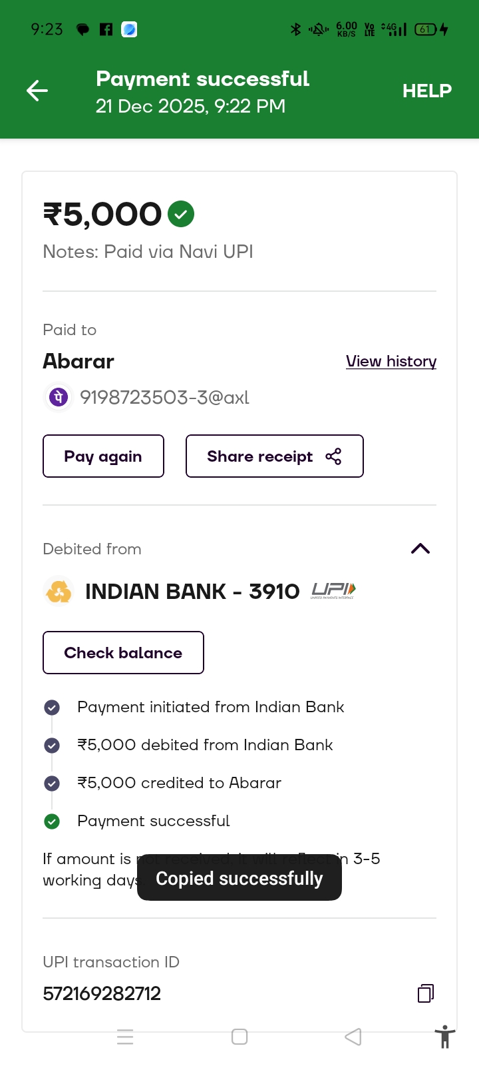Tap the Payment successful status checkmark

coord(52,821)
